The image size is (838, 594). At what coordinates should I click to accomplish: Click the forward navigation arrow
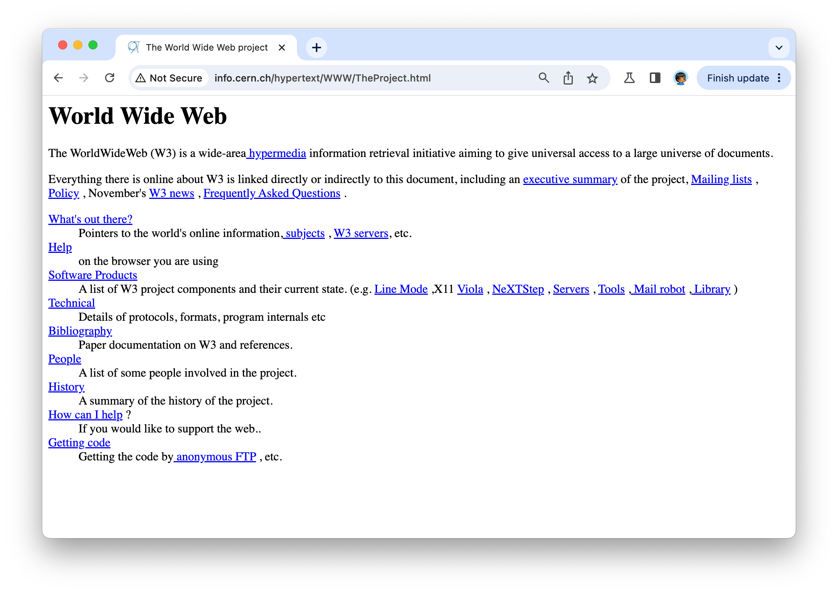(x=84, y=78)
